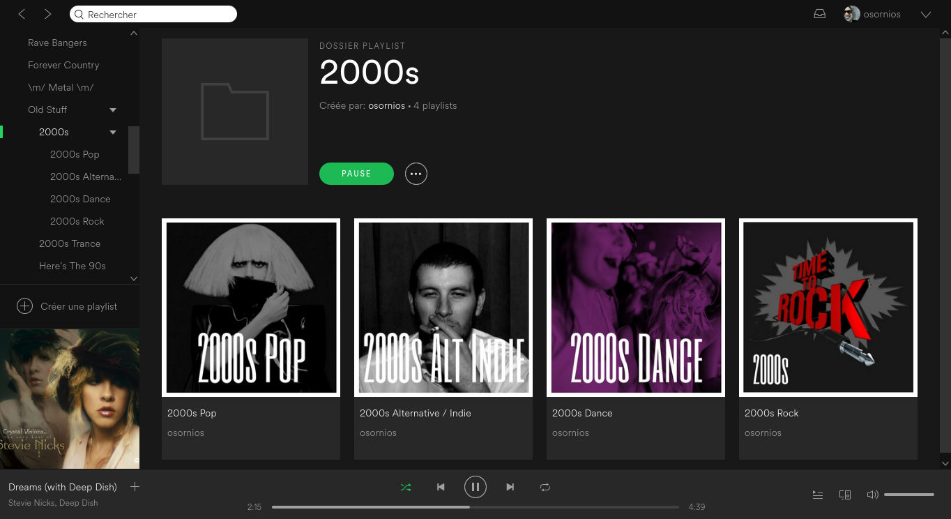Click the 4:39 track duration
951x519 pixels.
[x=697, y=507]
